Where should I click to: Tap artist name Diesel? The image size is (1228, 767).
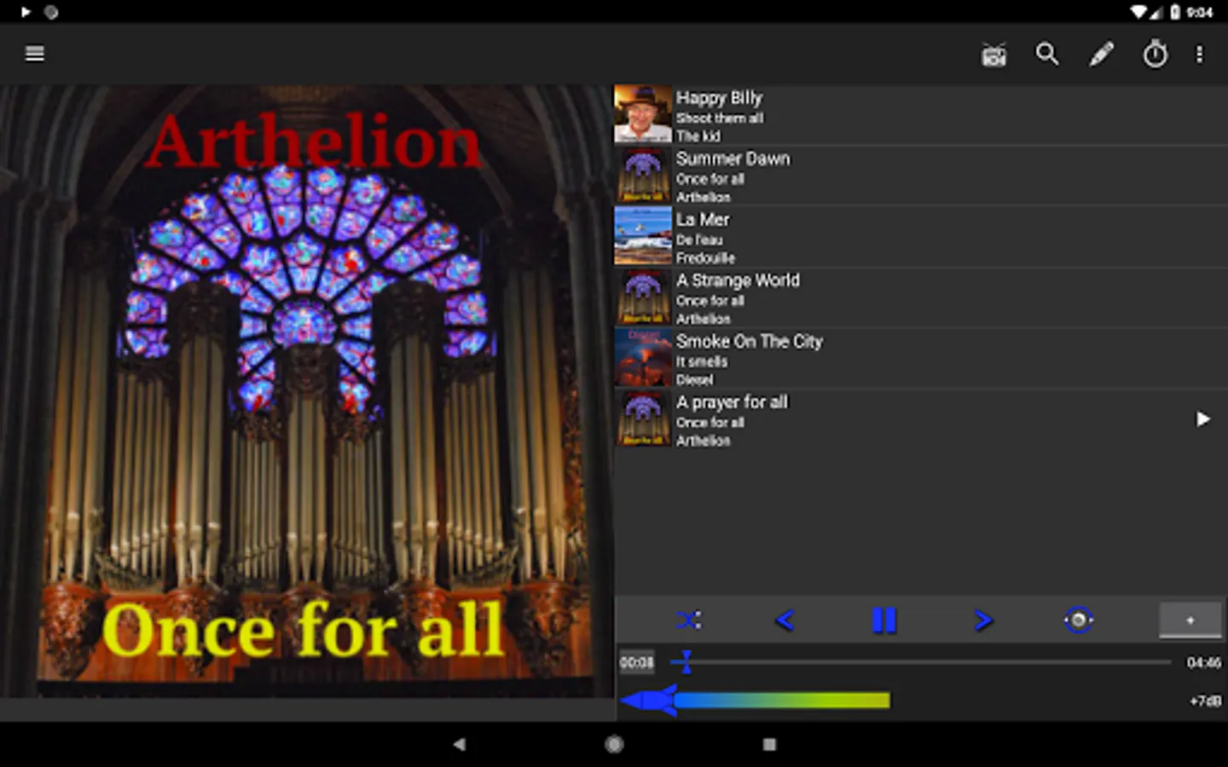tap(694, 380)
